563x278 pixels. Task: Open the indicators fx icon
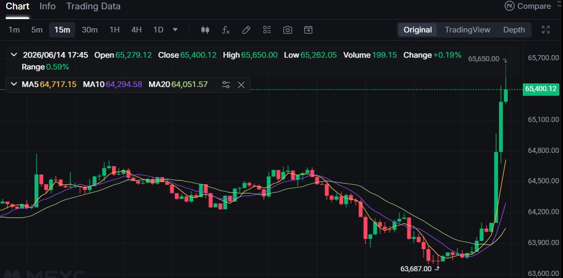tap(225, 30)
